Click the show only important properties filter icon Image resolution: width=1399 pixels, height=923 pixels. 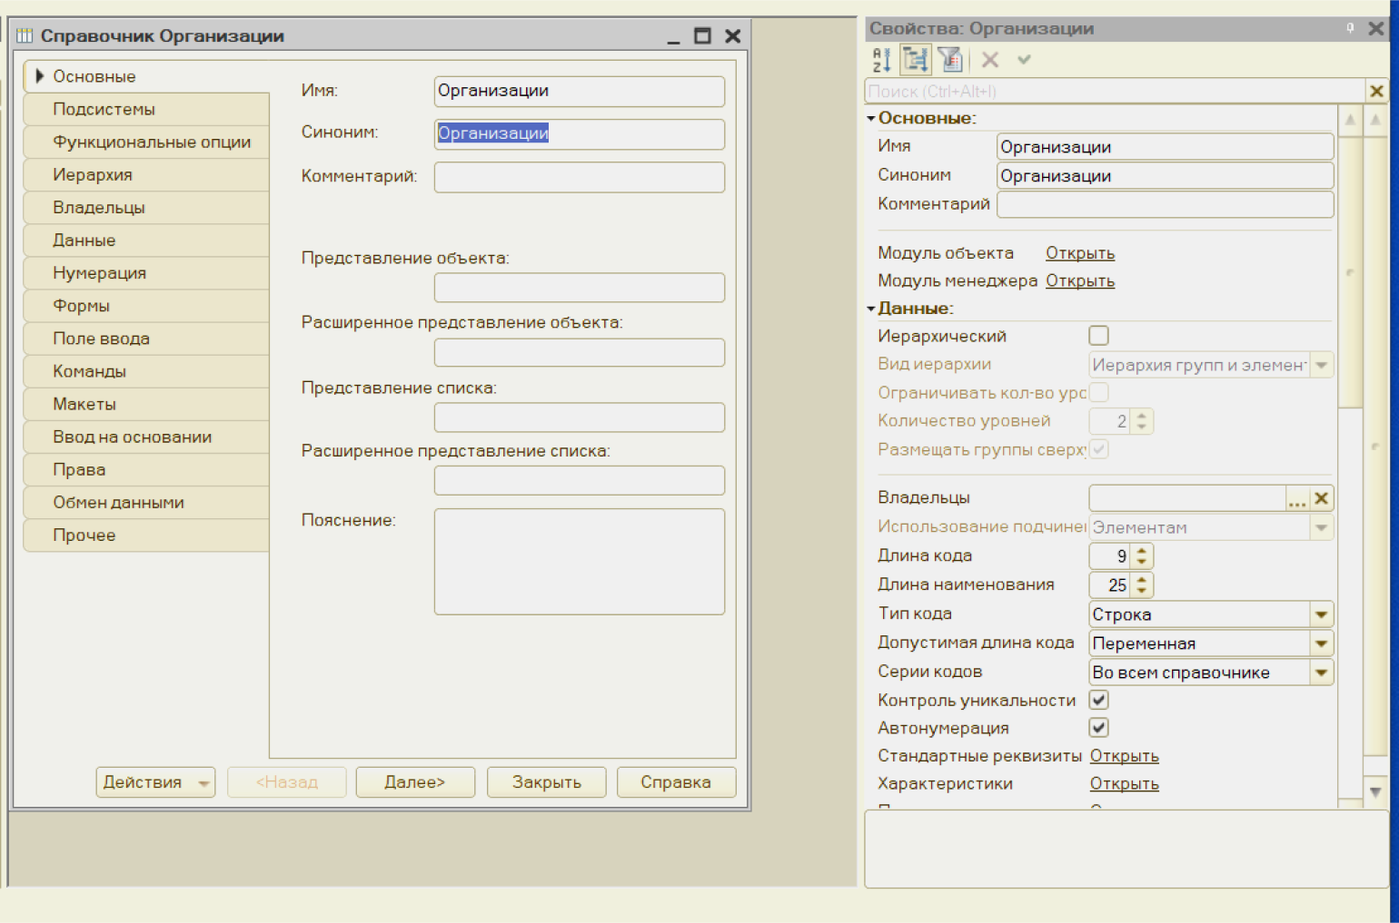(x=950, y=60)
